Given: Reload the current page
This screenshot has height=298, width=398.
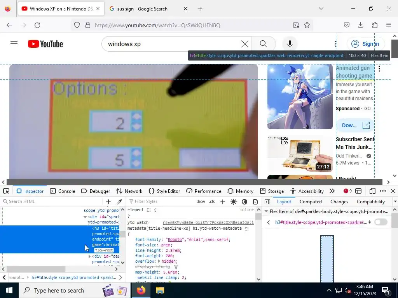Looking at the screenshot, I should click(37, 25).
